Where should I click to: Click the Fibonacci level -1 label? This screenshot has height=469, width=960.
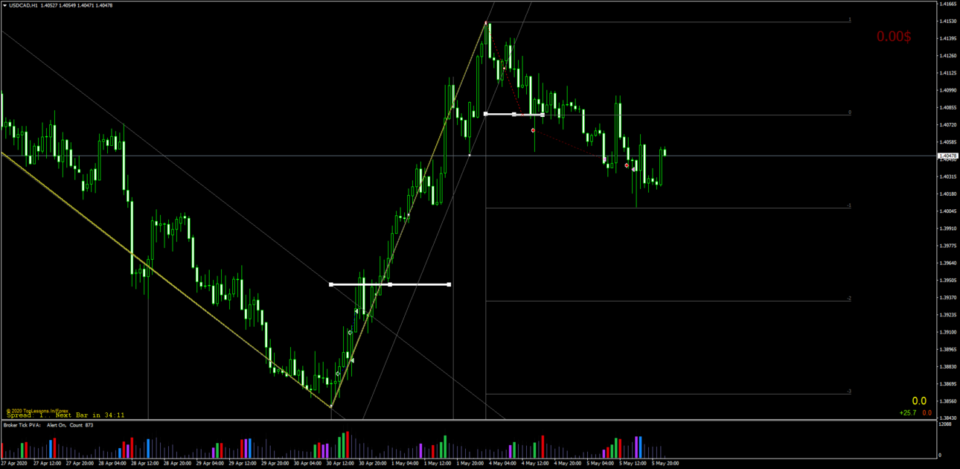click(849, 205)
